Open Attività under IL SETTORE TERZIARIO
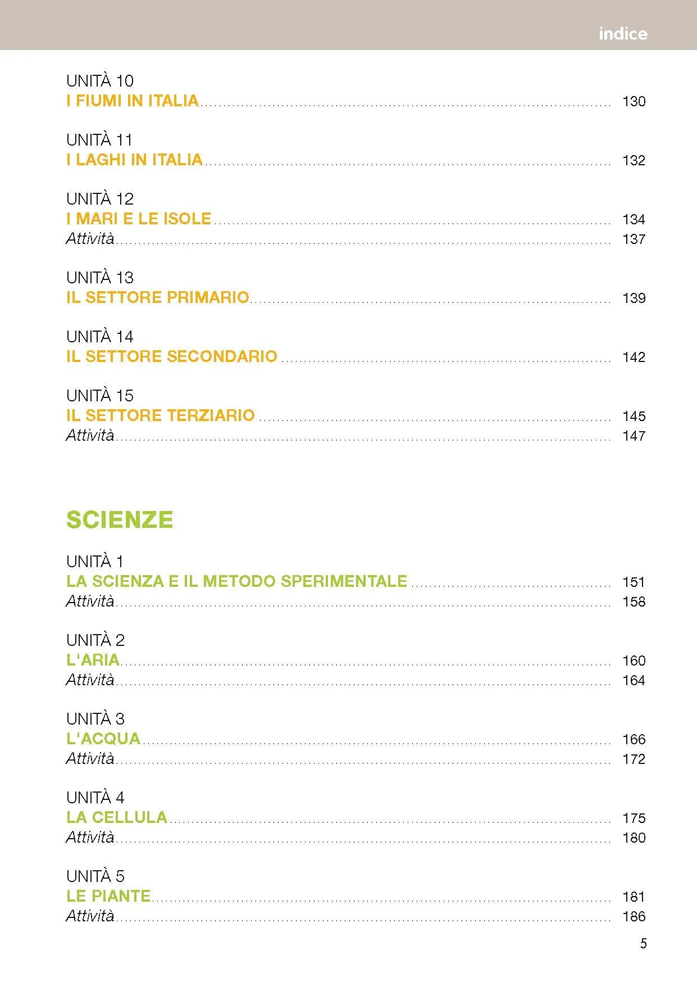The width and height of the screenshot is (697, 986). pos(90,435)
